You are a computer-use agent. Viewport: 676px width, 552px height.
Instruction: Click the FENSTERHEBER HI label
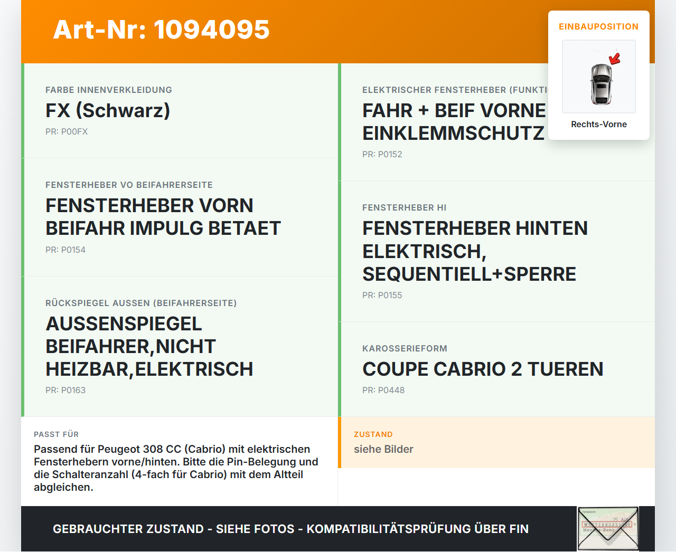(x=405, y=208)
